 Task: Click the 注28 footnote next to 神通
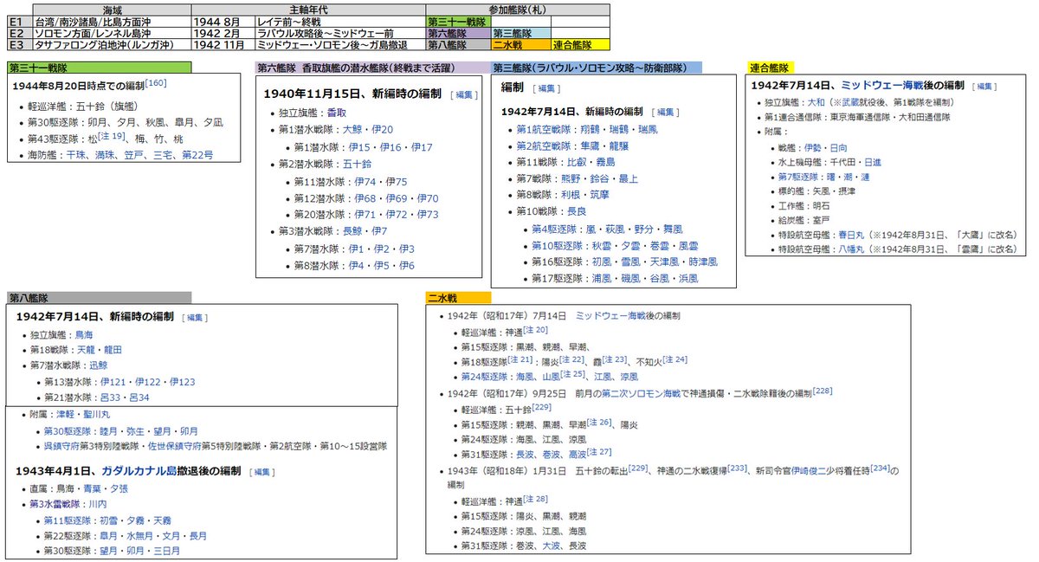click(x=536, y=498)
